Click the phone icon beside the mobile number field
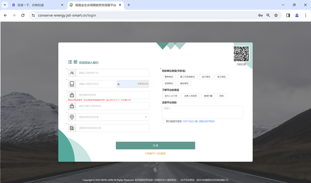This screenshot has height=183, width=311. tap(72, 84)
